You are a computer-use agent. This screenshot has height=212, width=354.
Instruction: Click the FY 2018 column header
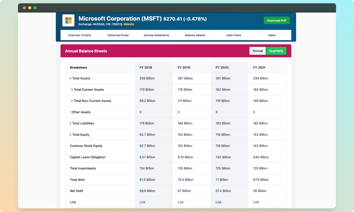pyautogui.click(x=146, y=67)
